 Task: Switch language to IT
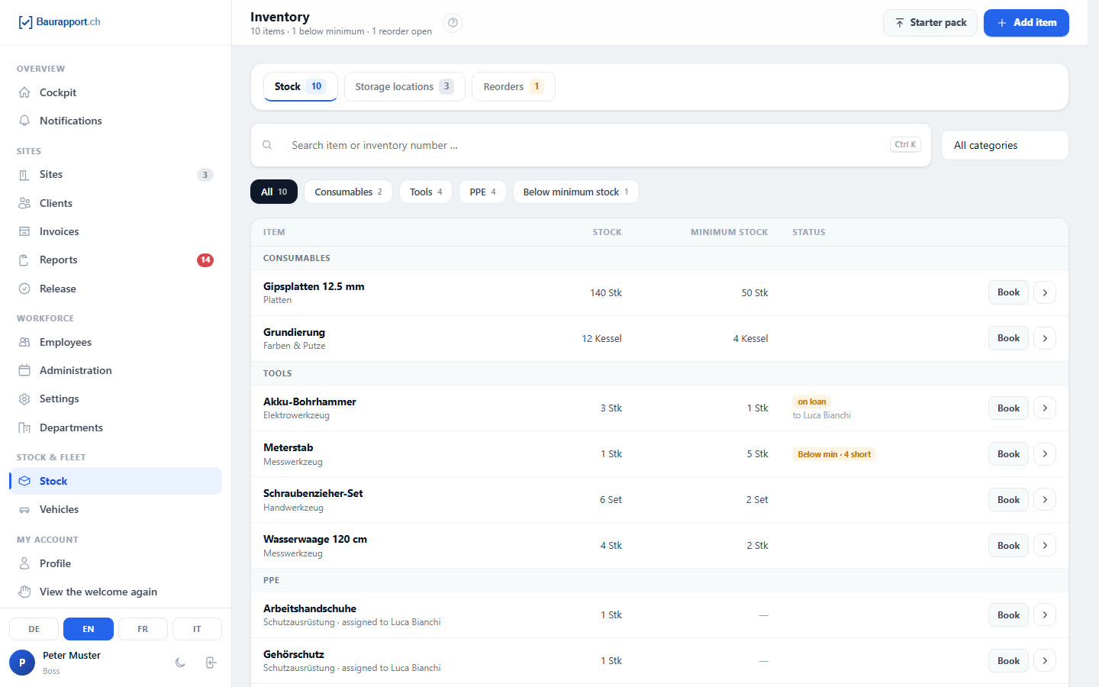click(x=197, y=629)
